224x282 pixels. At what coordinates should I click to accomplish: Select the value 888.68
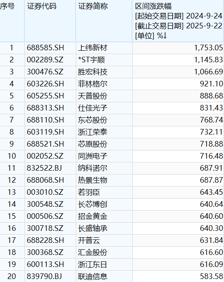coord(212,96)
